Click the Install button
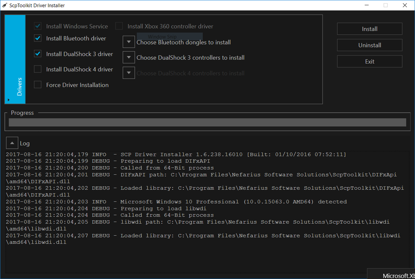This screenshot has height=279, width=415. (x=370, y=29)
